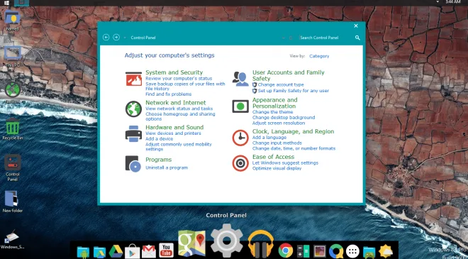The image size is (468, 259).
Task: Launch Chrome from the dock
Action: tap(286, 250)
